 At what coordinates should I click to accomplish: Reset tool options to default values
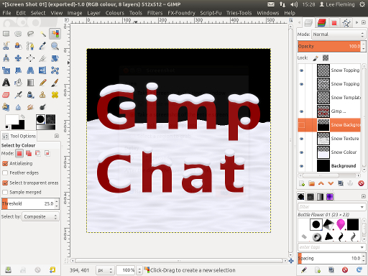pos(52,270)
